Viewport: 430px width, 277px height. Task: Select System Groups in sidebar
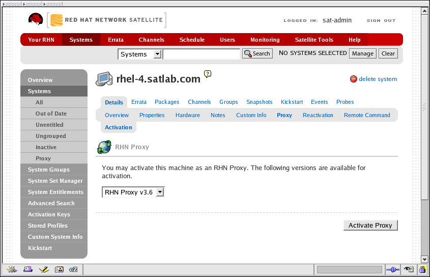54,170
